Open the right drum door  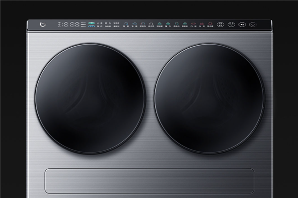[209, 99]
